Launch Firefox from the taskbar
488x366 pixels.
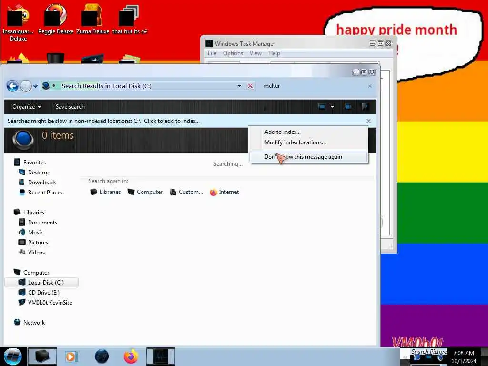131,356
